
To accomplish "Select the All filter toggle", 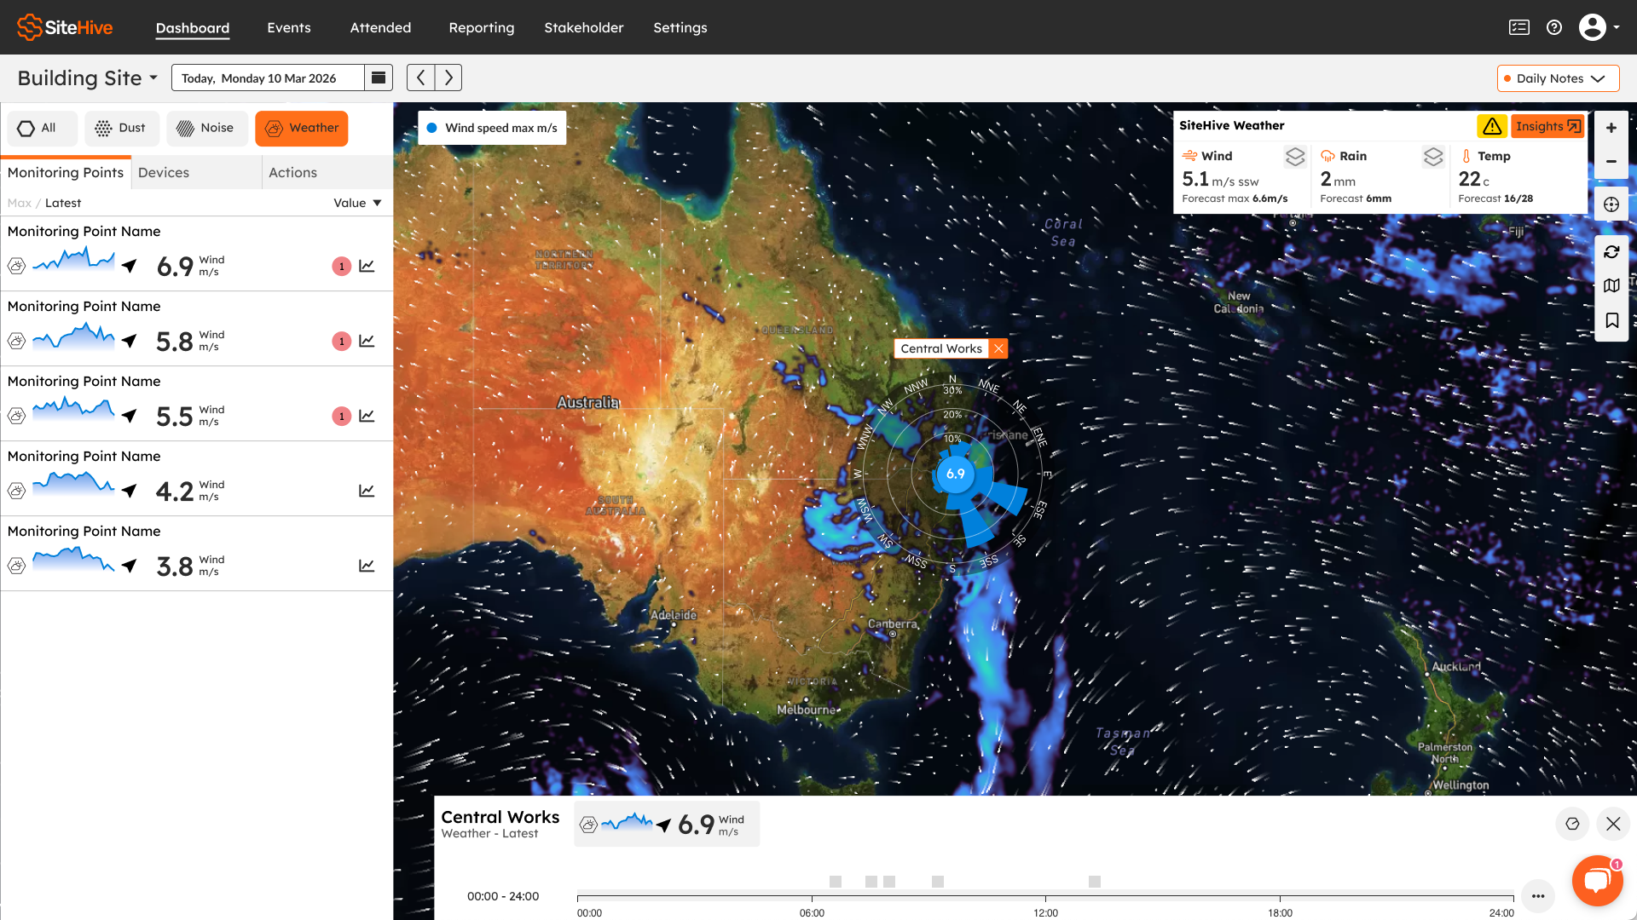I will pyautogui.click(x=42, y=128).
